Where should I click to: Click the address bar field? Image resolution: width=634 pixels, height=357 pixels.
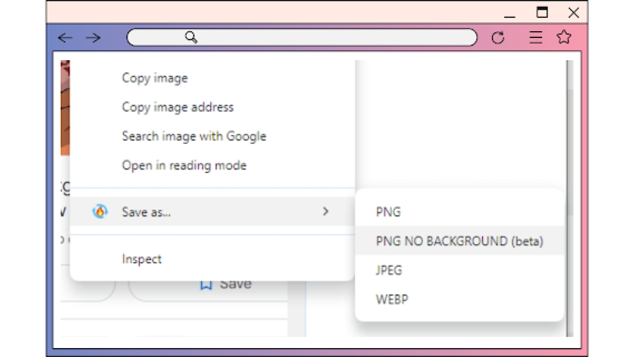point(302,37)
